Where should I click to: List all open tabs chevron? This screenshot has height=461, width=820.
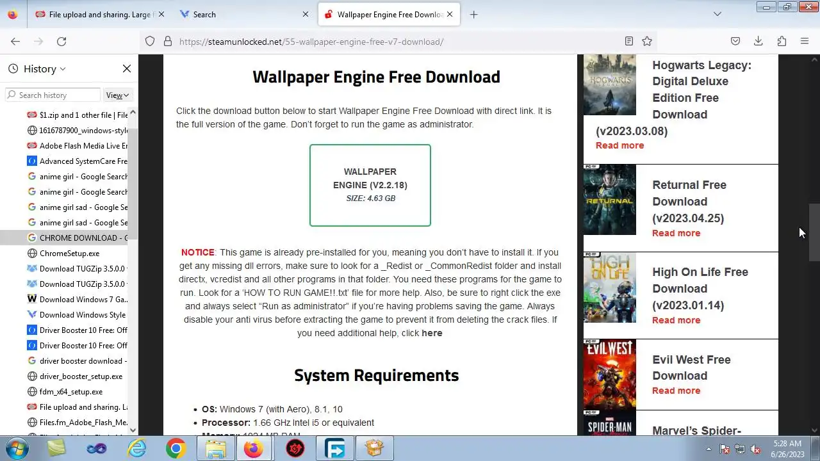717,14
